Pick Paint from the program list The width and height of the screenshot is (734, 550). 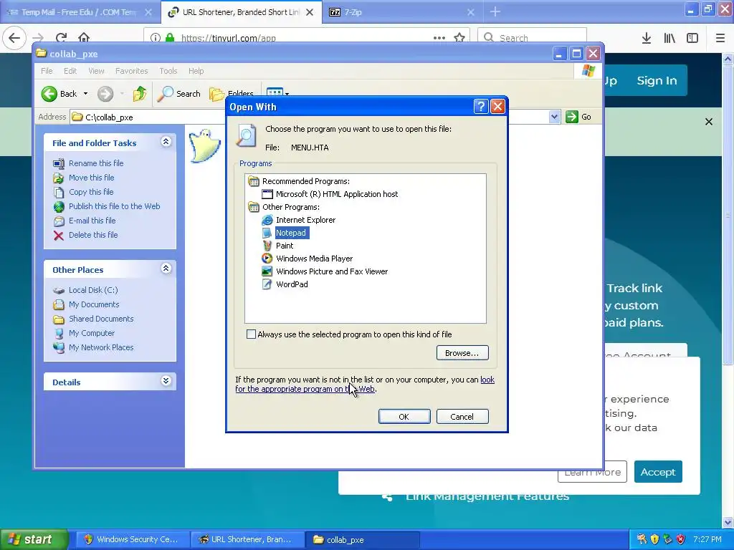click(x=284, y=246)
